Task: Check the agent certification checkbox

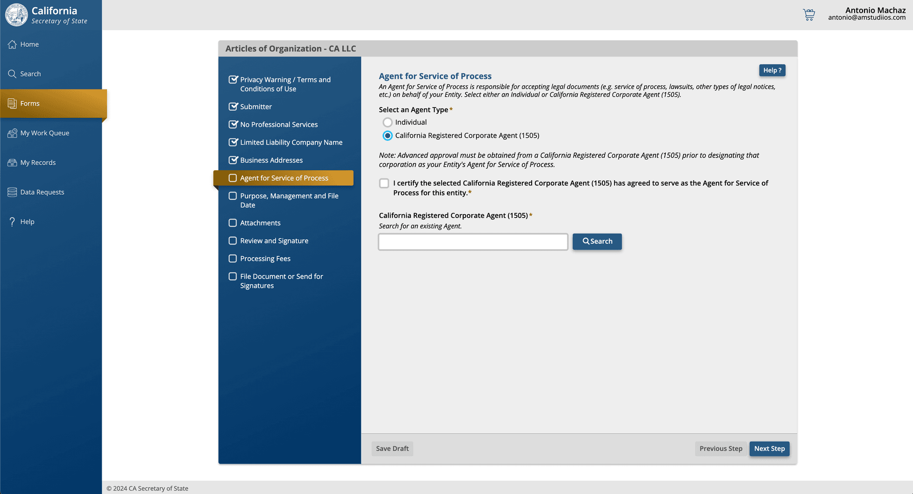Action: coord(384,183)
